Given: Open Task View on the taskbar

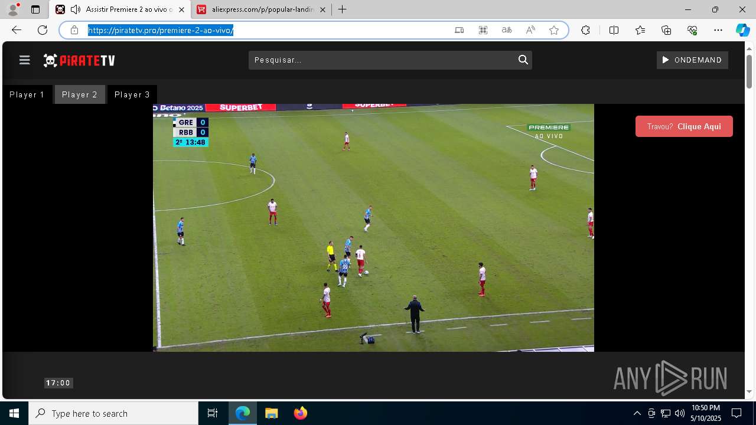Looking at the screenshot, I should pyautogui.click(x=213, y=413).
